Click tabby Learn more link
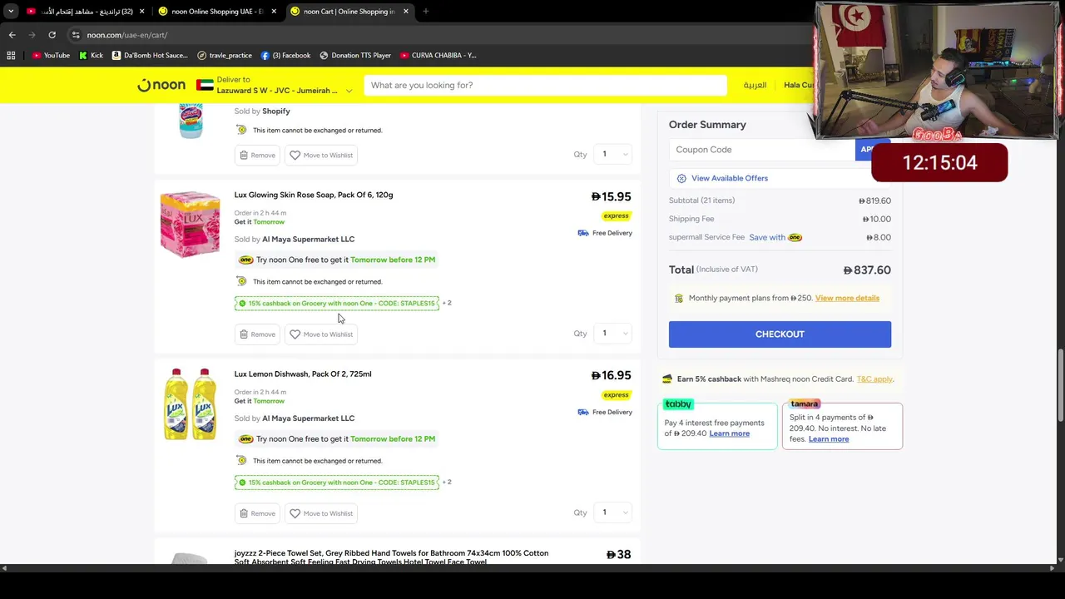The width and height of the screenshot is (1065, 599). tap(729, 433)
